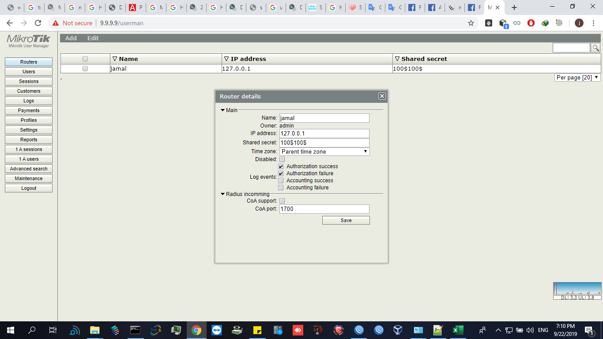The image size is (603, 339).
Task: Enable Accounting success log event
Action: [x=281, y=181]
